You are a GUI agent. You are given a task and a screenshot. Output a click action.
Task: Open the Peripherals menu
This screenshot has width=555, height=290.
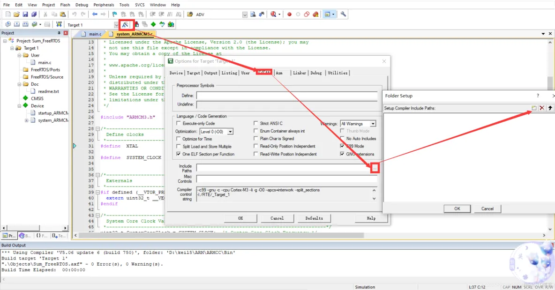[104, 5]
